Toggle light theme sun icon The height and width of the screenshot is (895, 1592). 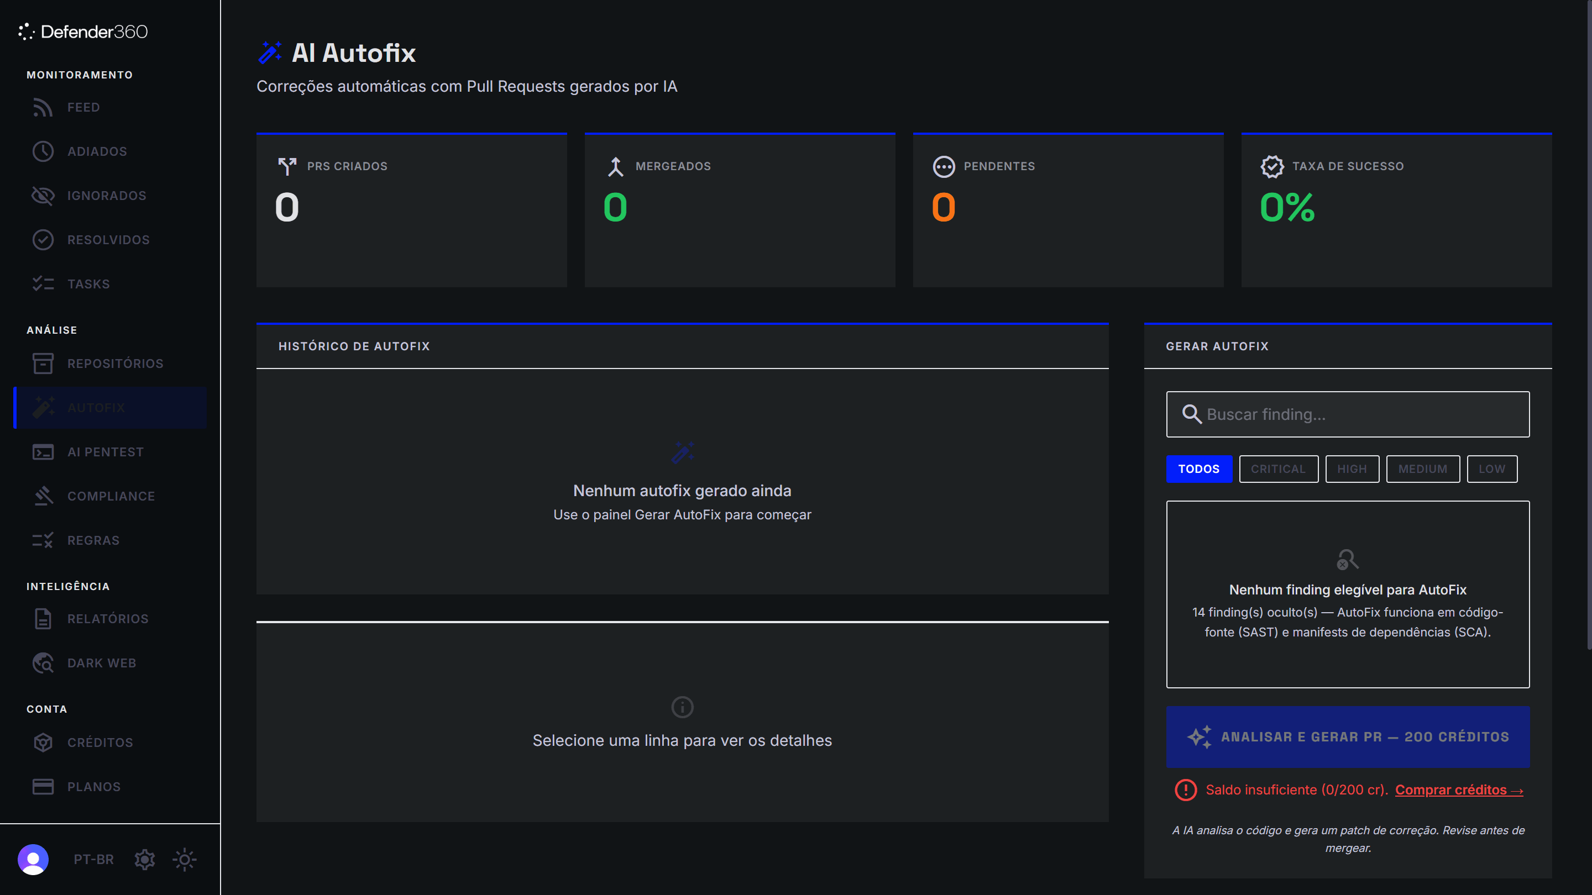(184, 860)
